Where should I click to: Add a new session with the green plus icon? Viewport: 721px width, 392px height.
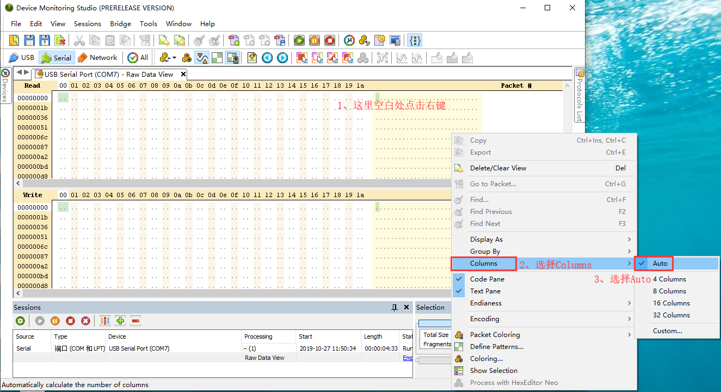pyautogui.click(x=120, y=321)
